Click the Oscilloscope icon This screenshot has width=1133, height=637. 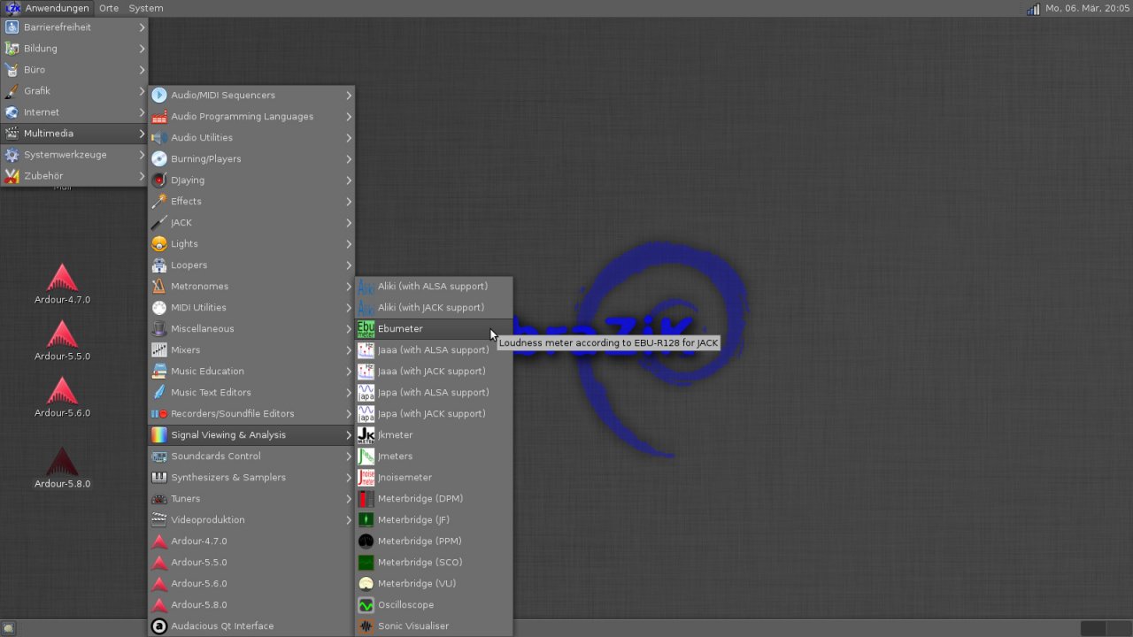tap(366, 605)
